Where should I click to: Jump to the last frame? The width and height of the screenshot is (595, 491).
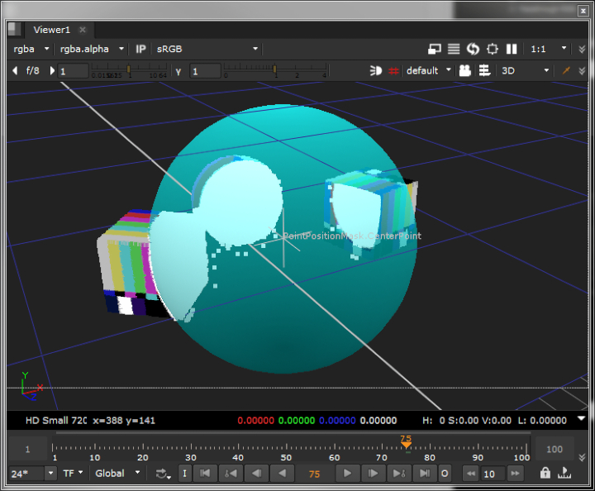[x=424, y=474]
